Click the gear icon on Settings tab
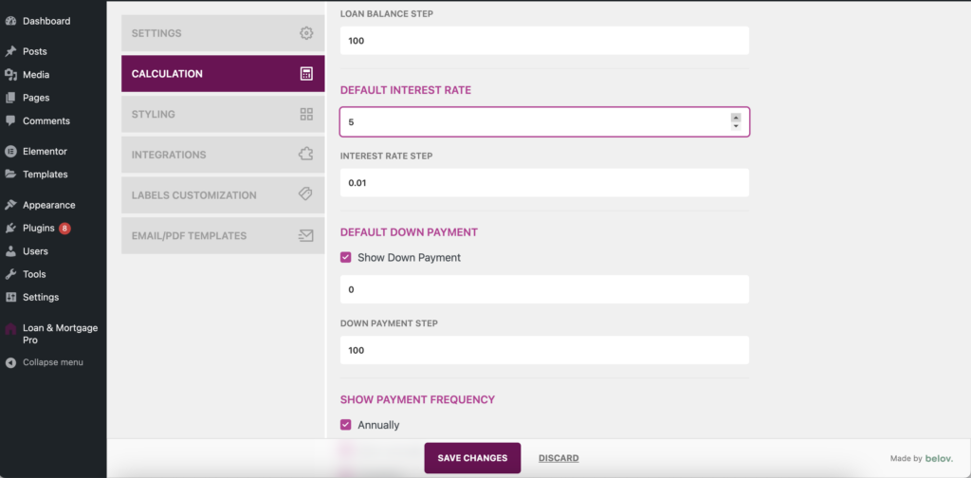Image resolution: width=971 pixels, height=478 pixels. coord(305,33)
